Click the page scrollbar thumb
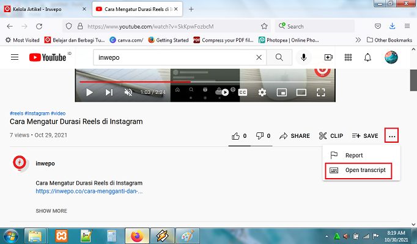417x244 pixels. click(413, 81)
